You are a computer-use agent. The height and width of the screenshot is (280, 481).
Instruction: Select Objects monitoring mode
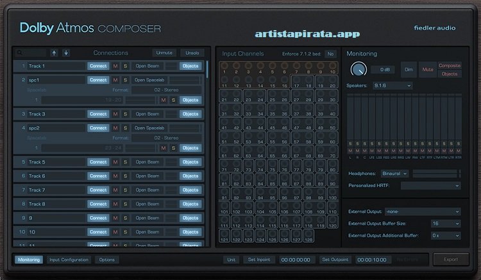point(450,74)
